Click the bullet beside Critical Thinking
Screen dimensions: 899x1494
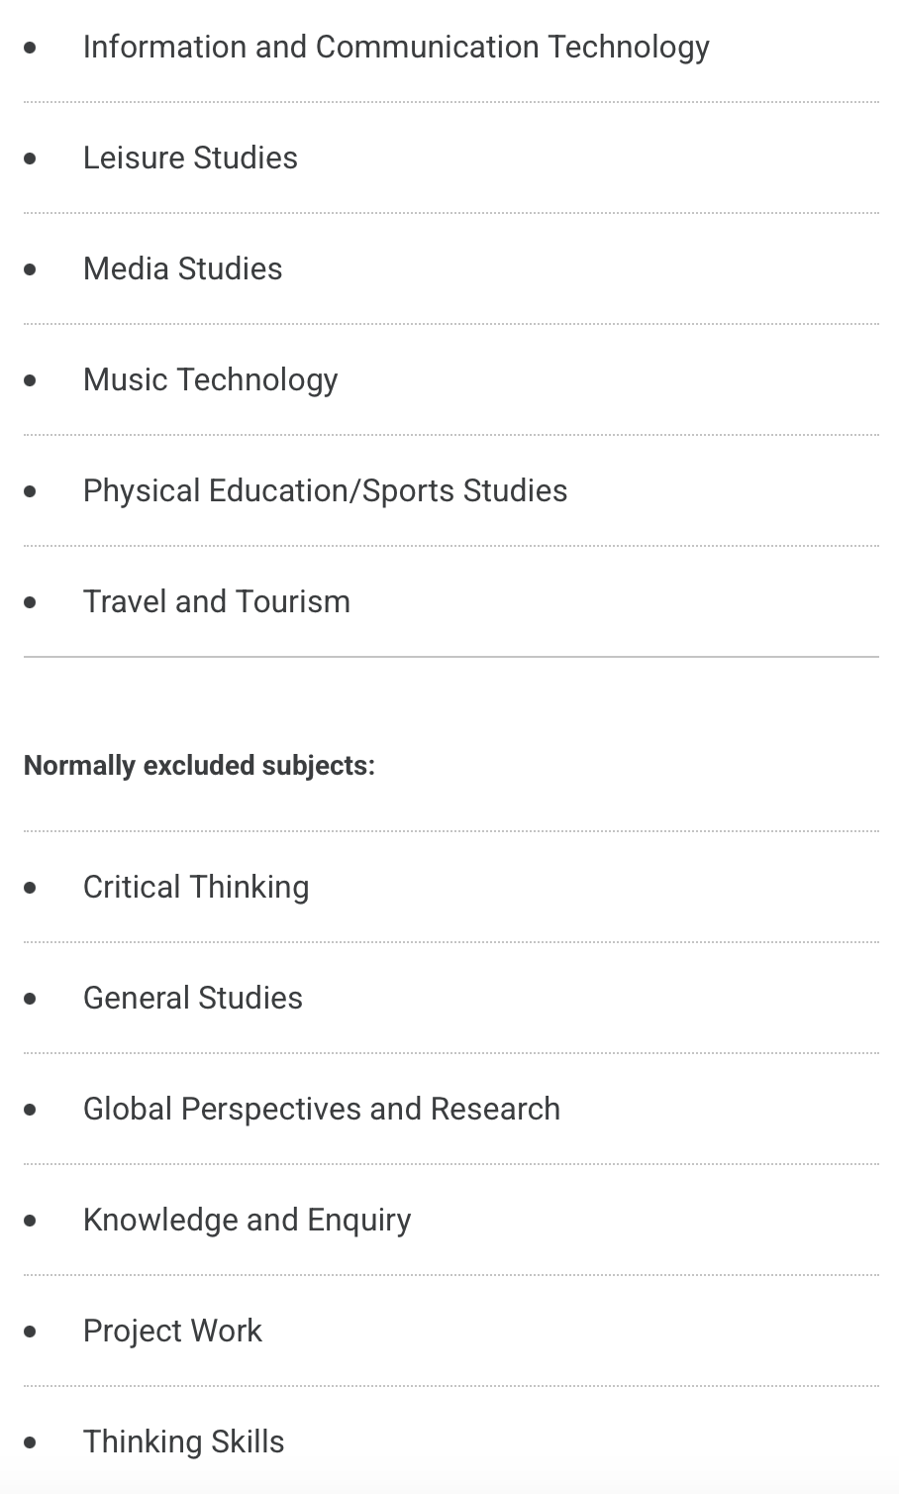(31, 888)
